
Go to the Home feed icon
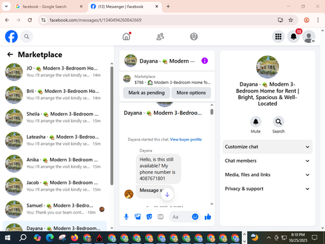coord(127,36)
